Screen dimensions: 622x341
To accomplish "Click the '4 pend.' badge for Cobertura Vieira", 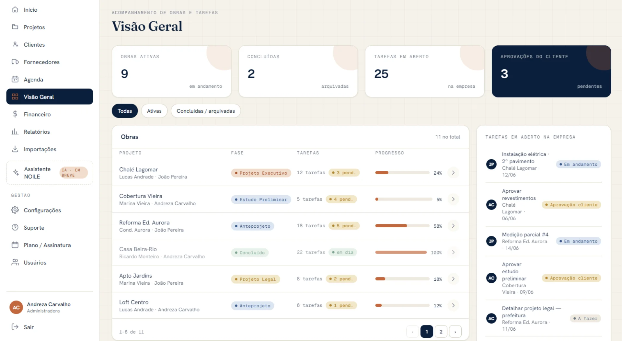I will [x=341, y=199].
